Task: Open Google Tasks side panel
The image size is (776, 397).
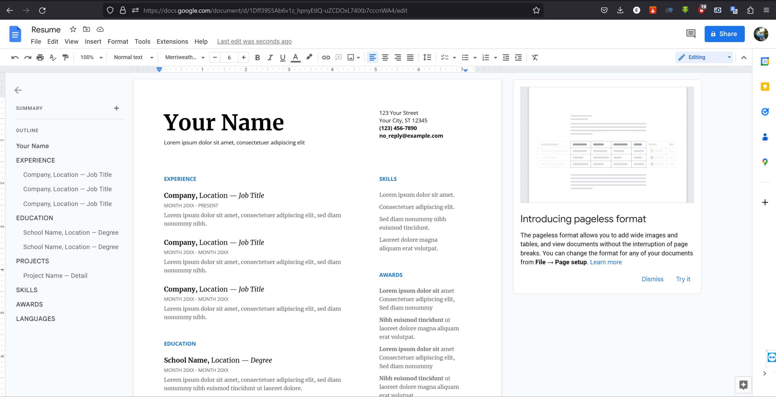Action: coord(765,112)
